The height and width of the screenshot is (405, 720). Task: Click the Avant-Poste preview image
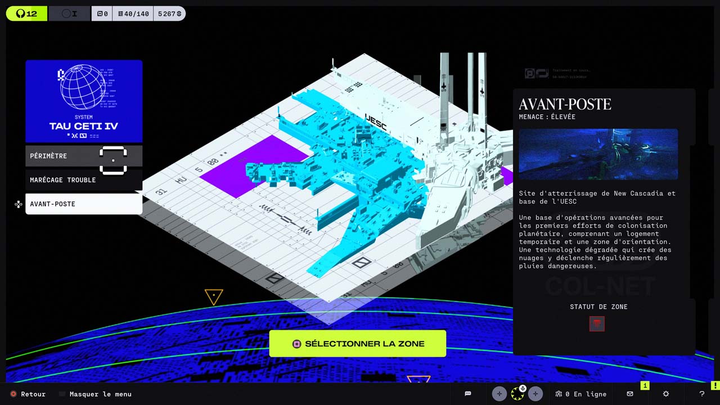point(598,154)
